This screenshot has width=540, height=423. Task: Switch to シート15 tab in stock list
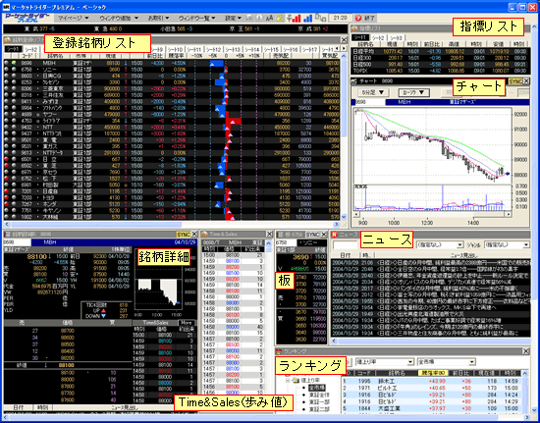[272, 49]
